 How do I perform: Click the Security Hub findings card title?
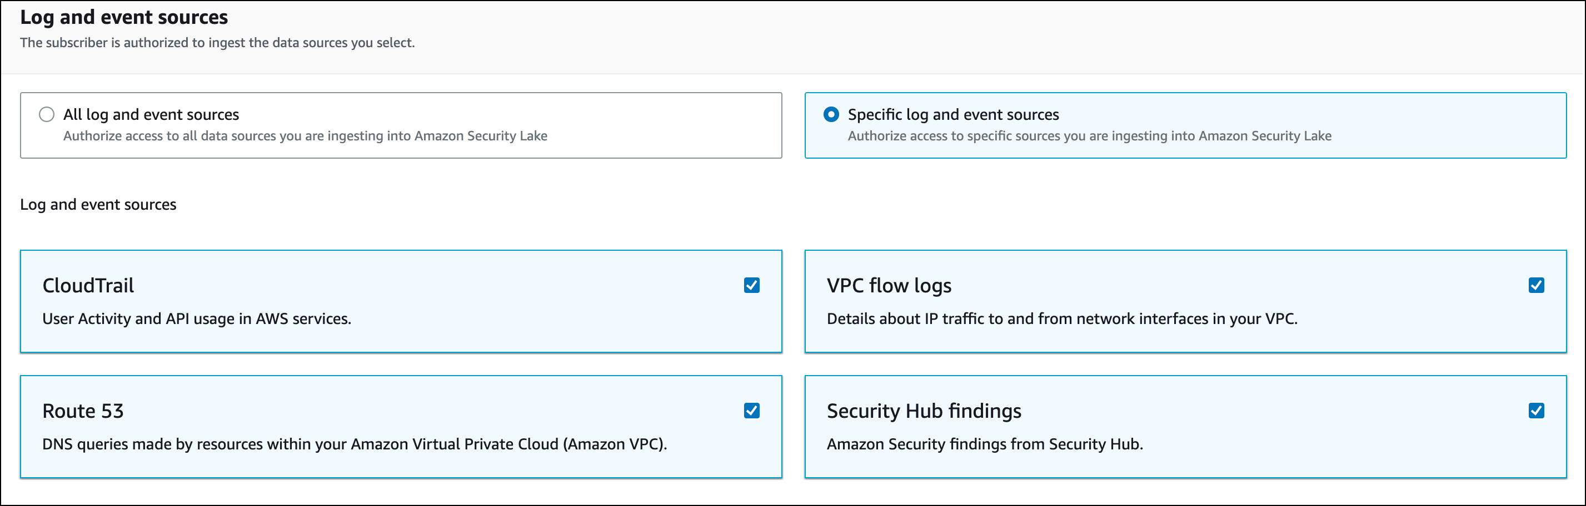pyautogui.click(x=924, y=411)
